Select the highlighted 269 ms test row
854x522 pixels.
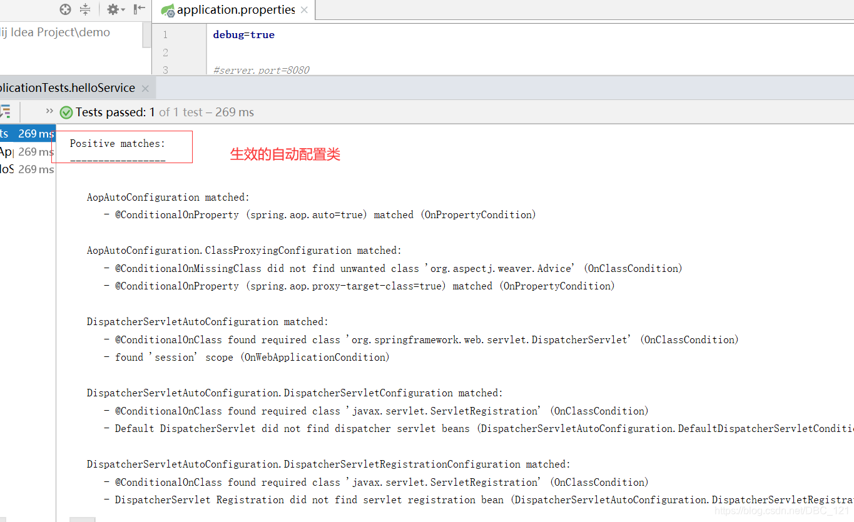click(x=28, y=134)
